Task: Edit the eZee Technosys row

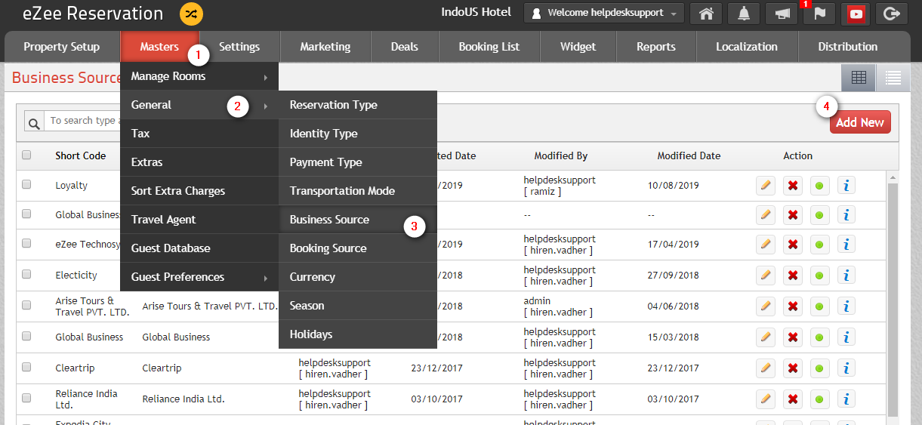Action: click(x=766, y=245)
